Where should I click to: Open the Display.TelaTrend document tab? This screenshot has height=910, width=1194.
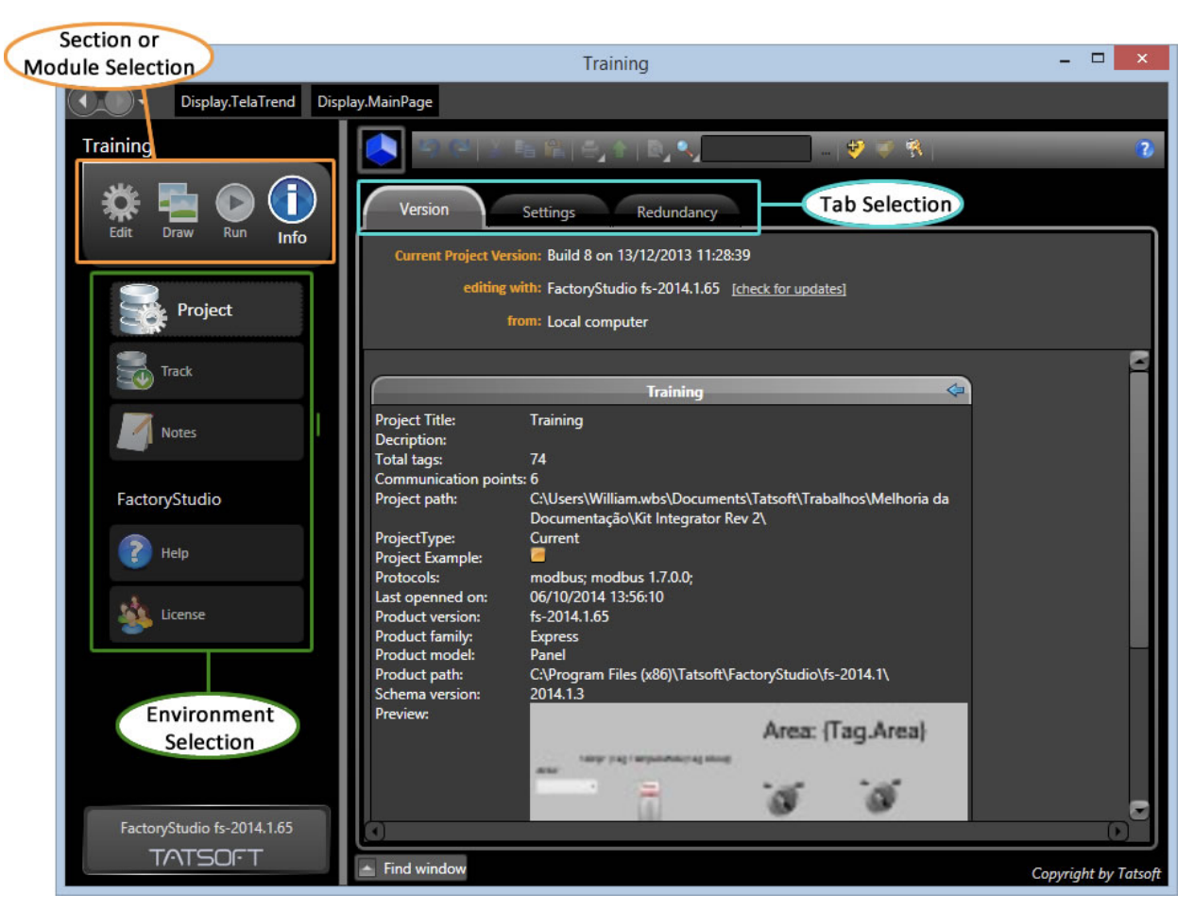pos(238,102)
